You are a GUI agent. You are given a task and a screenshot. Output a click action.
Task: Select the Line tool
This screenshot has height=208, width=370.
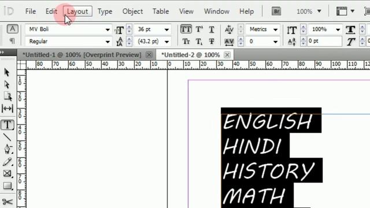click(7, 137)
